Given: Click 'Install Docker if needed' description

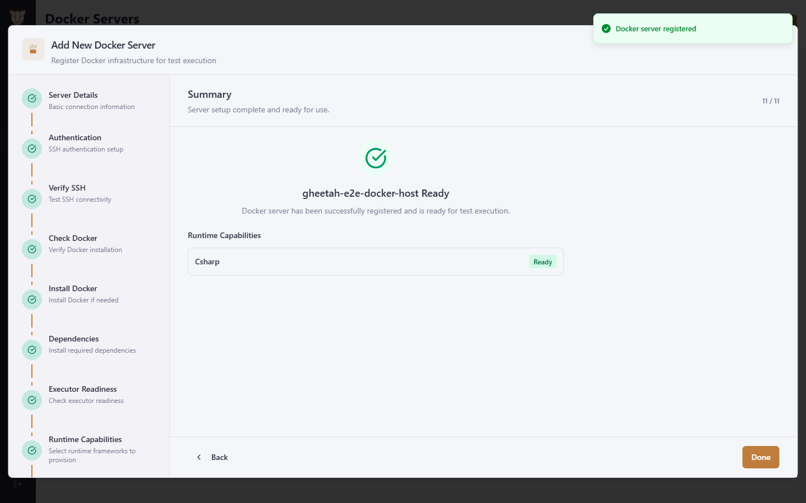Looking at the screenshot, I should [x=83, y=300].
